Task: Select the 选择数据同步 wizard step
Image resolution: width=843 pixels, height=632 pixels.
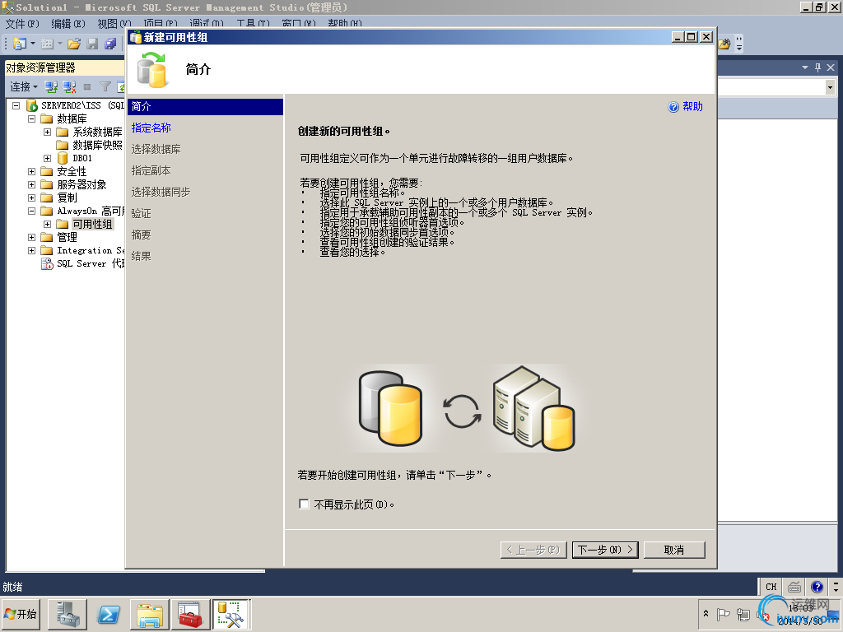Action: [161, 193]
